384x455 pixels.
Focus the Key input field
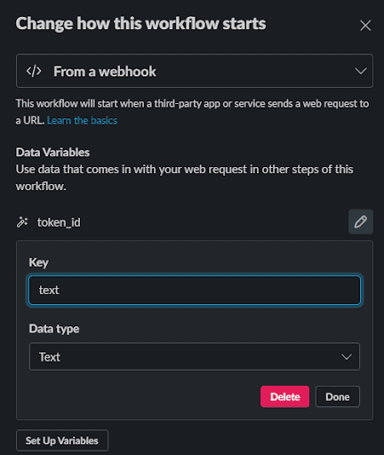[195, 290]
